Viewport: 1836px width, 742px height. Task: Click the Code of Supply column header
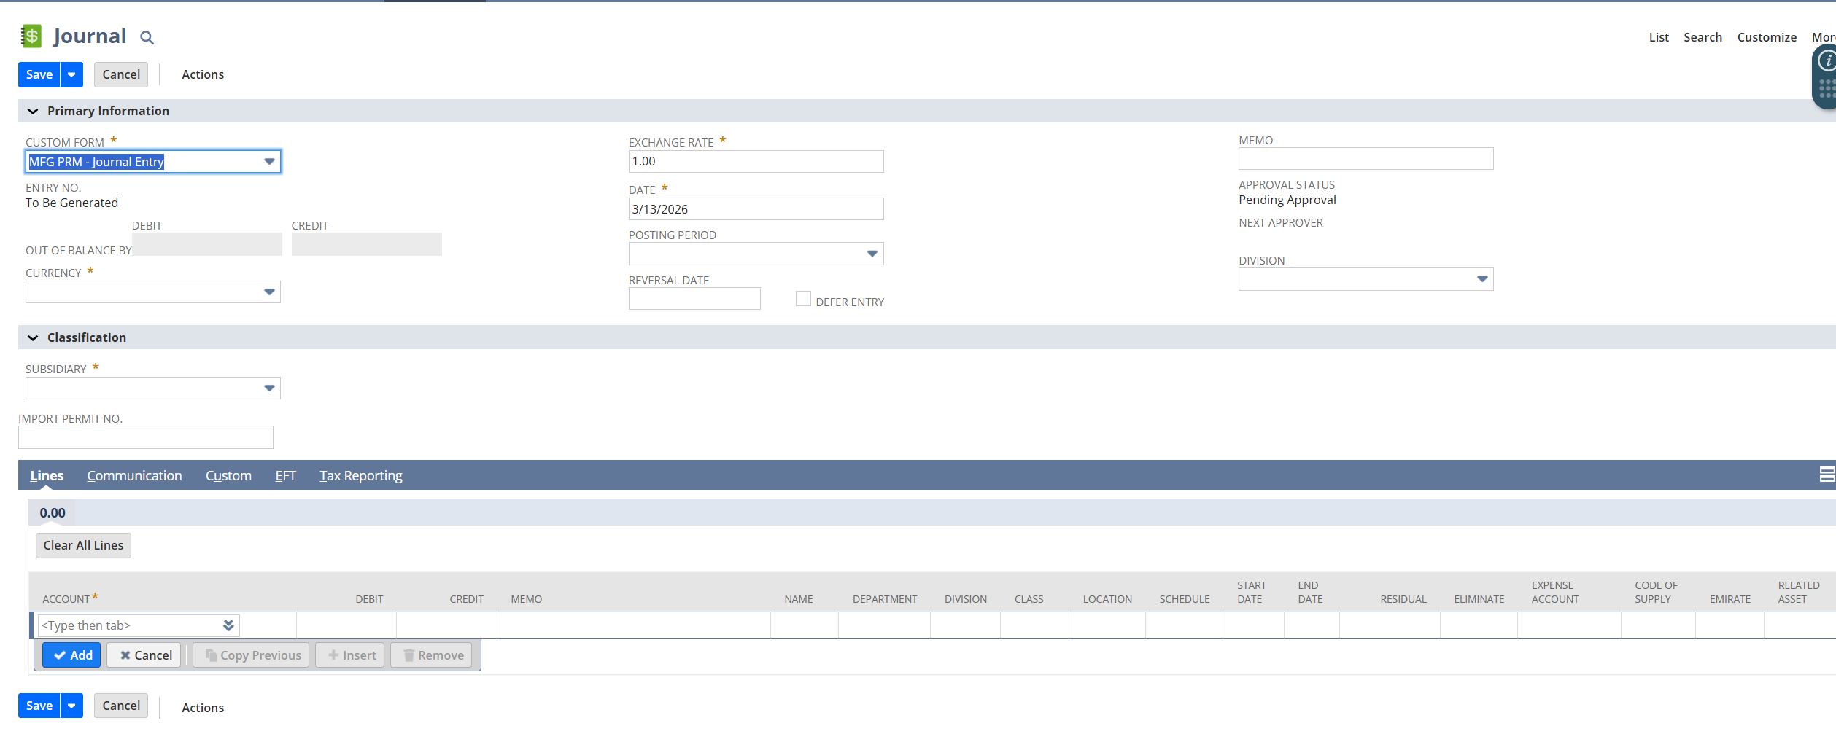(x=1656, y=592)
